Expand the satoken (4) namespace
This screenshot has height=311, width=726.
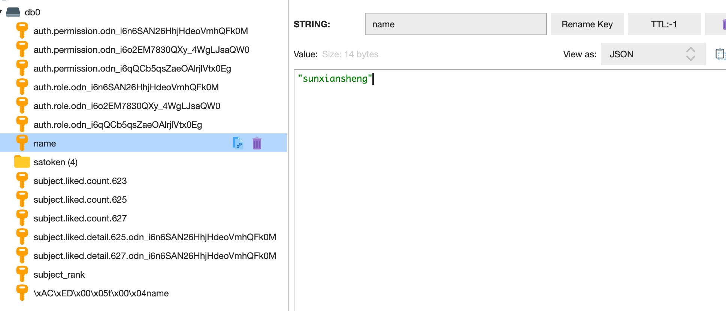(55, 162)
